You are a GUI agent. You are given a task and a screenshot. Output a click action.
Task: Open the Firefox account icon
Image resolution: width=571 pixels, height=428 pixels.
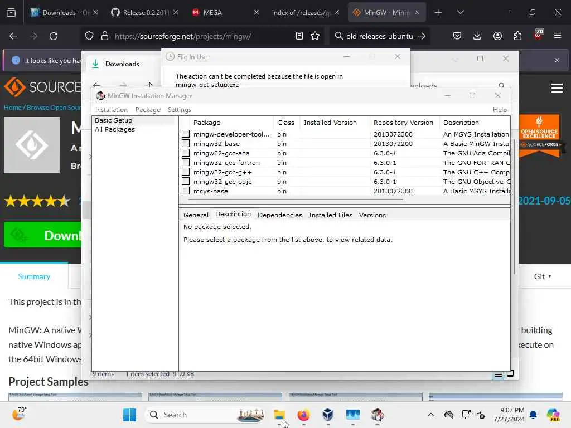[x=497, y=36]
